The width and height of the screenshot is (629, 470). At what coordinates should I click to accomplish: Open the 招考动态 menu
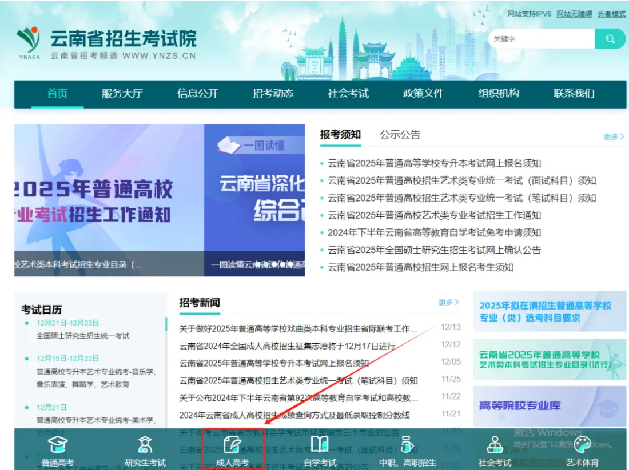pyautogui.click(x=273, y=93)
